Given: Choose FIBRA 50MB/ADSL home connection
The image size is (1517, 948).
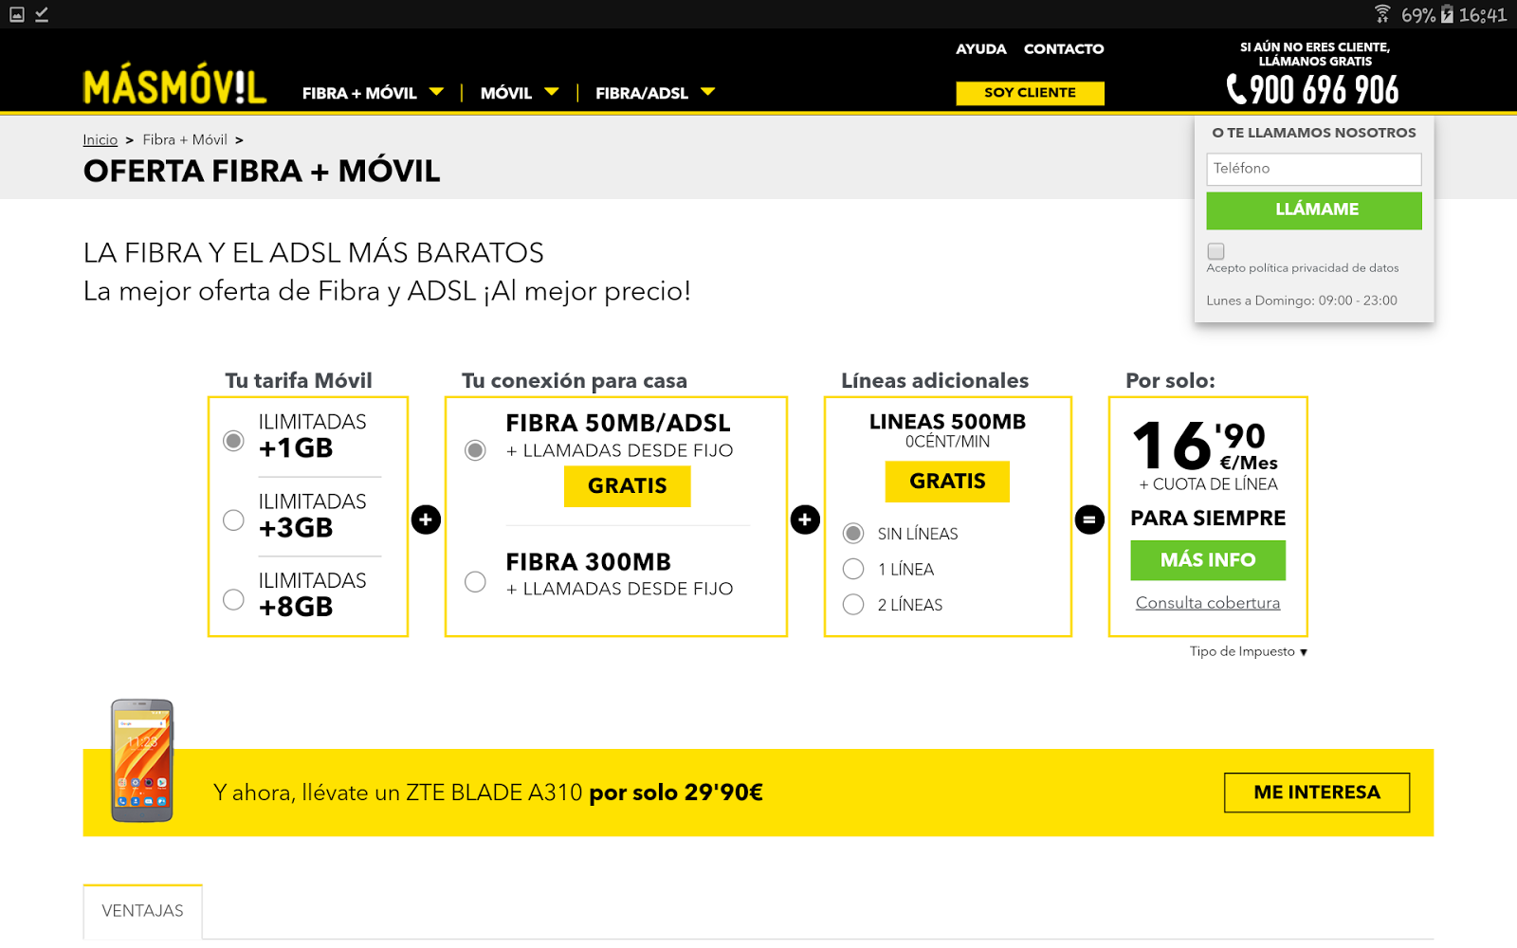Looking at the screenshot, I should pos(475,450).
